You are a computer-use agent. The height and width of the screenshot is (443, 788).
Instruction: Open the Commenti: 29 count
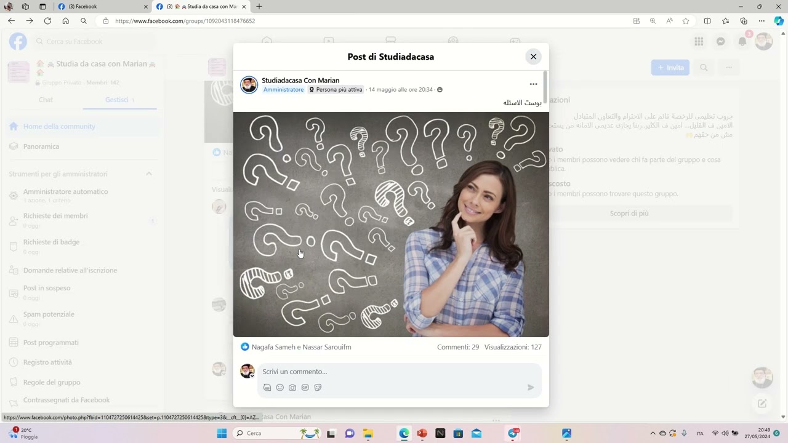tap(458, 347)
